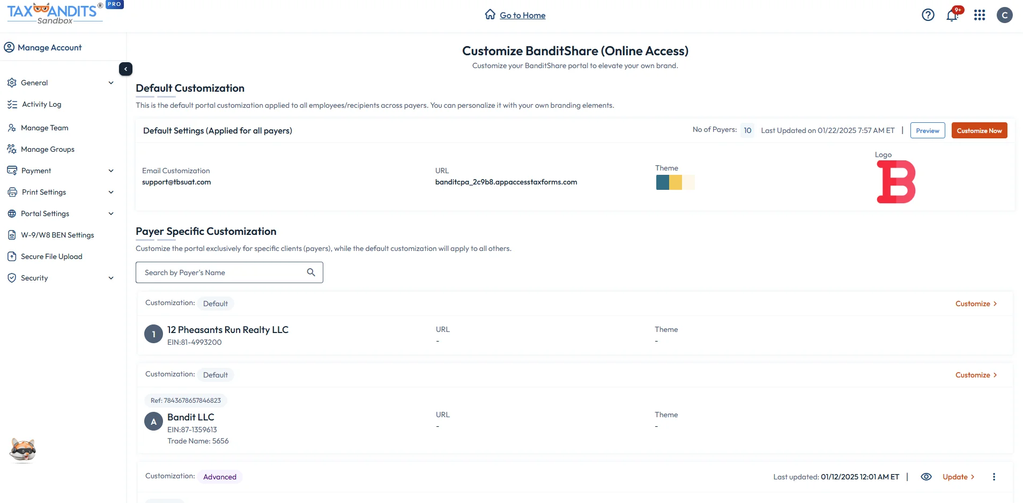This screenshot has height=503, width=1023.
Task: Click the Bandit LLC payer name
Action: coord(191,417)
